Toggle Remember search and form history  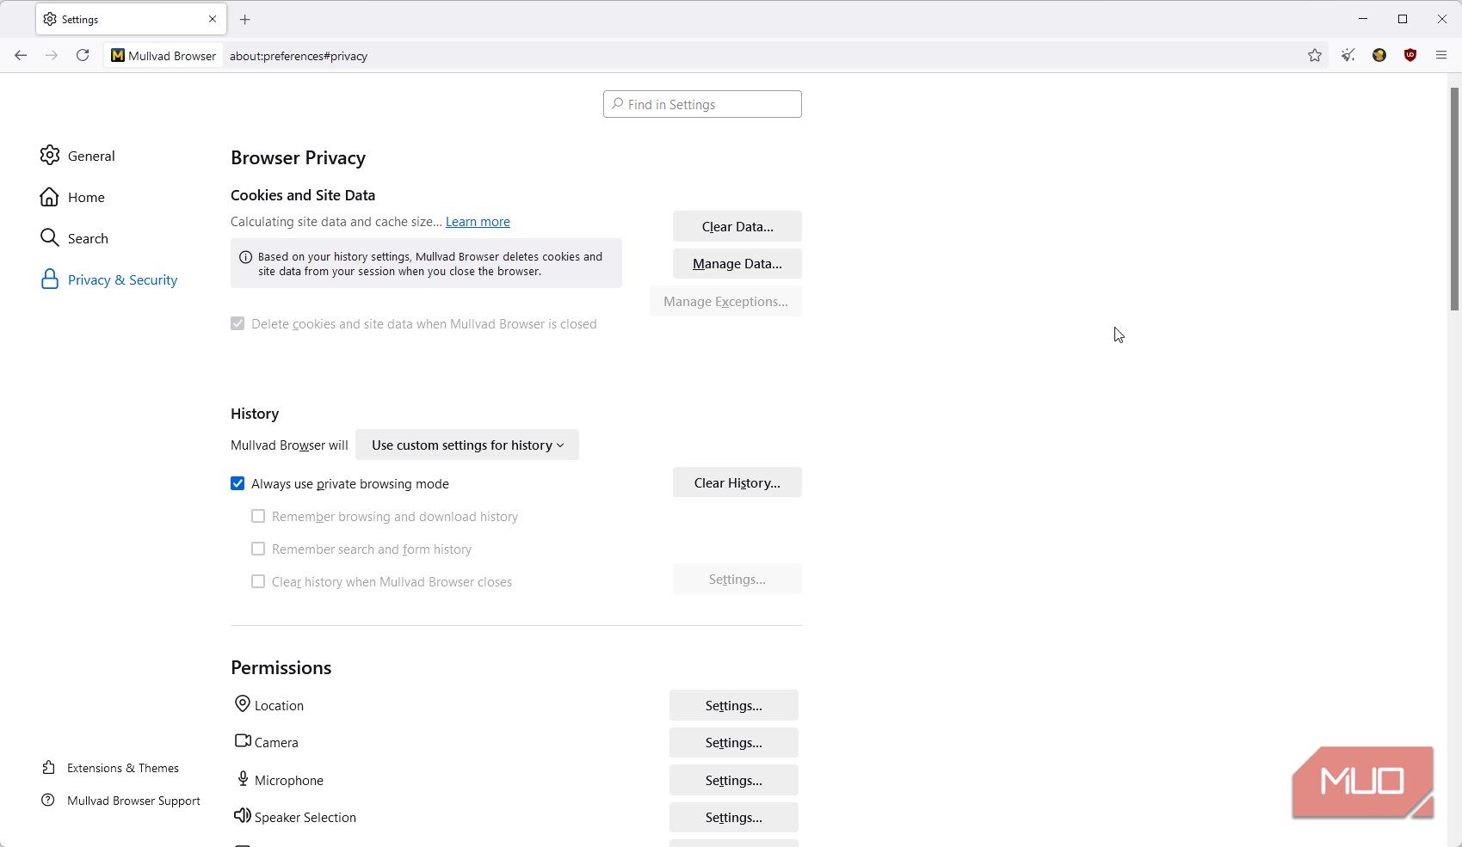tap(258, 549)
